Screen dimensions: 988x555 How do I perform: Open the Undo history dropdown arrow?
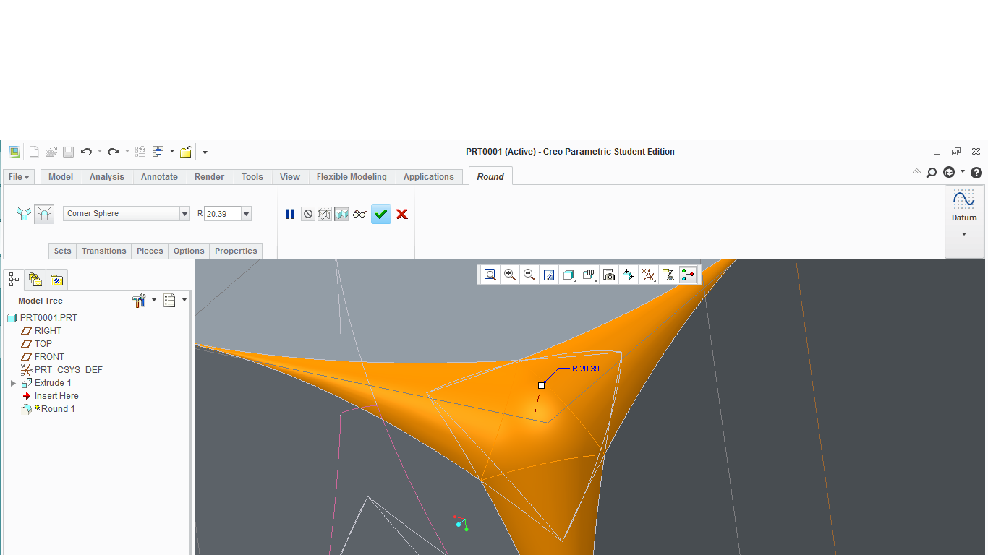coord(100,152)
